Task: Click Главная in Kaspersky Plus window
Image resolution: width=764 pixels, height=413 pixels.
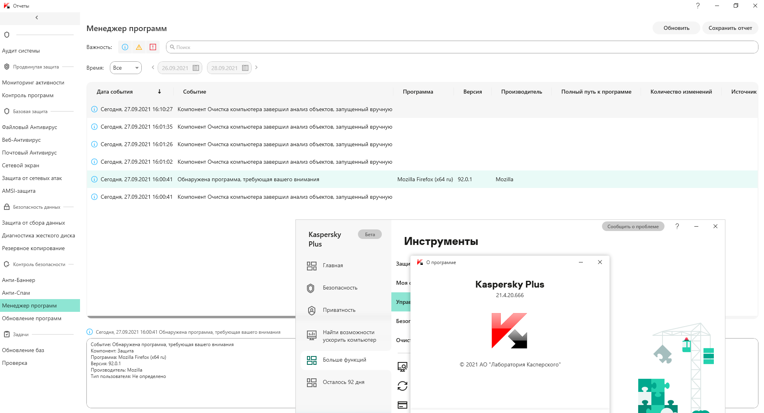Action: point(333,265)
